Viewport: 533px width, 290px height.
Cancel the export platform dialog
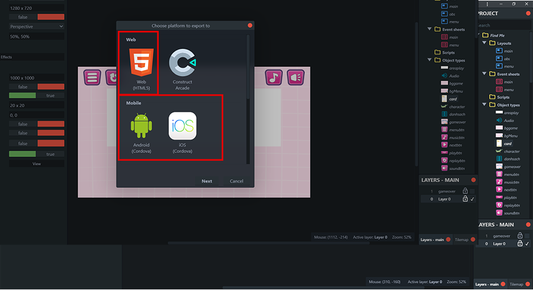tap(236, 181)
